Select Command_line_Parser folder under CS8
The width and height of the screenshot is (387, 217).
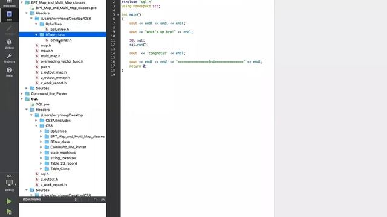68,147
